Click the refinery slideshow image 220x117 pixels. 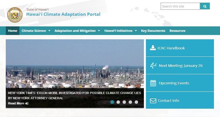(75, 64)
